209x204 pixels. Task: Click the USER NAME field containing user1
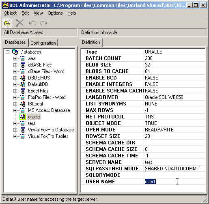point(174,182)
